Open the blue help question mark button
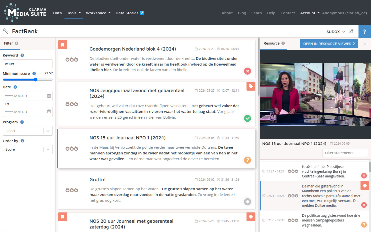This screenshot has height=232, width=371. pyautogui.click(x=364, y=32)
